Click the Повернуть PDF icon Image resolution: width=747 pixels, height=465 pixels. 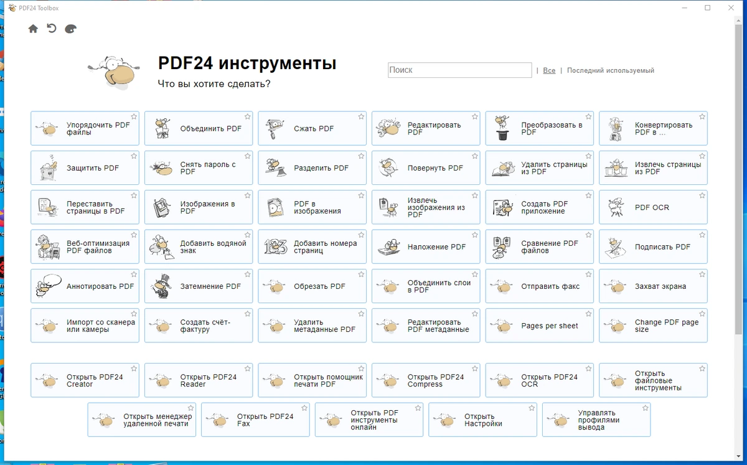click(388, 168)
